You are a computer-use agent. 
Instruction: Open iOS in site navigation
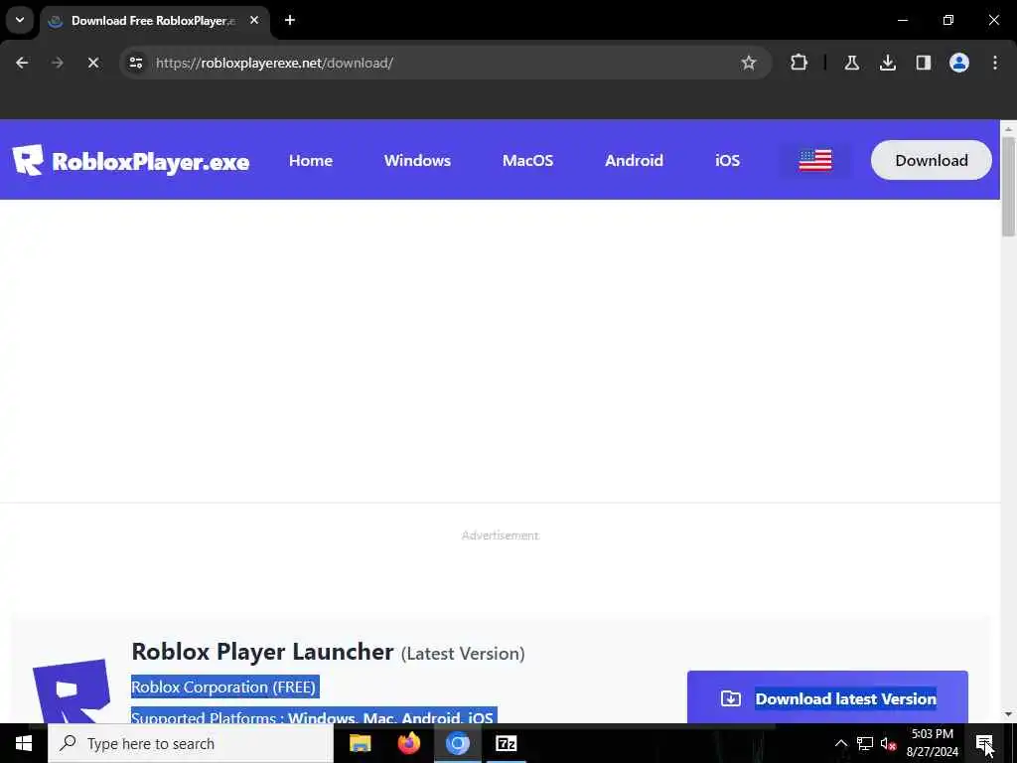[727, 160]
